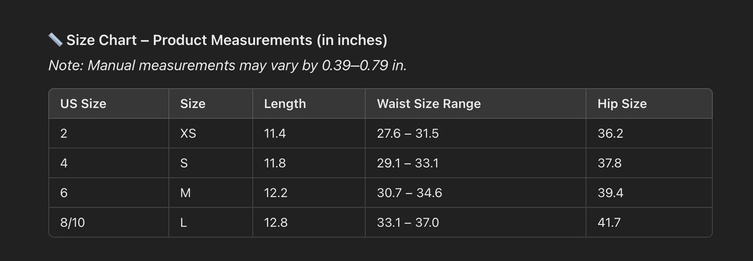753x261 pixels.
Task: Click the Hip Size column header
Action: click(x=622, y=104)
